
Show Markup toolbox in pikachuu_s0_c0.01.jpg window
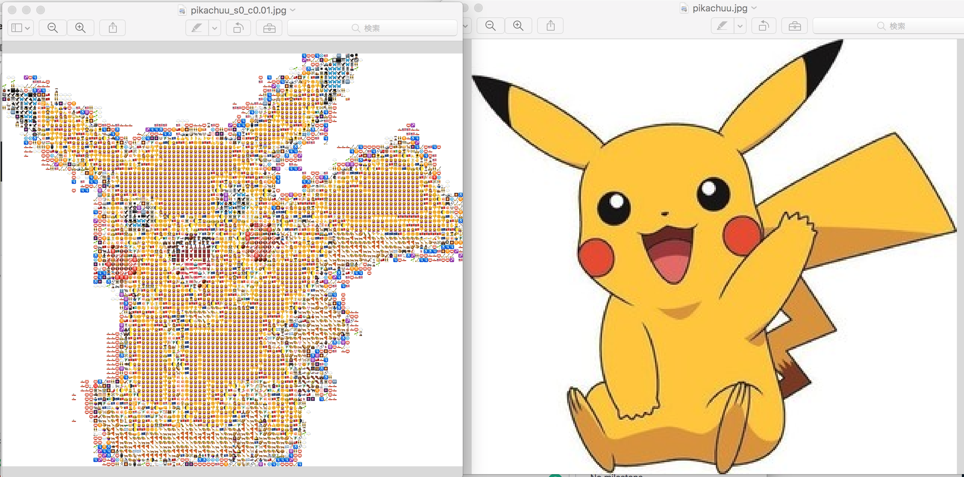tap(269, 28)
